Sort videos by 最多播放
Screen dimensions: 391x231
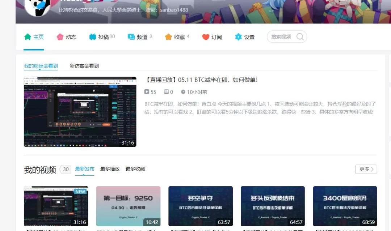(x=110, y=169)
